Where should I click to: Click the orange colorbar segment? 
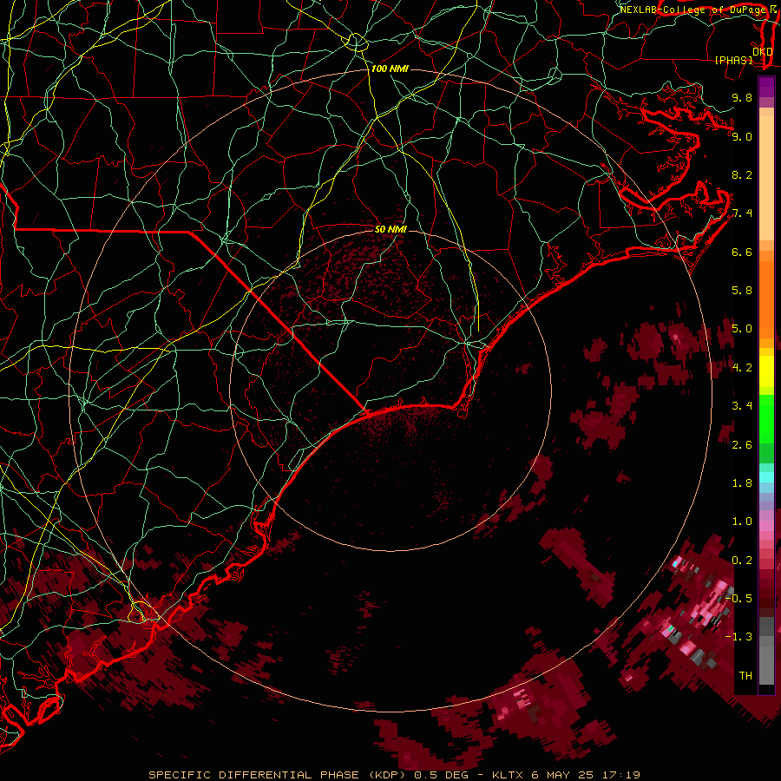tap(766, 299)
